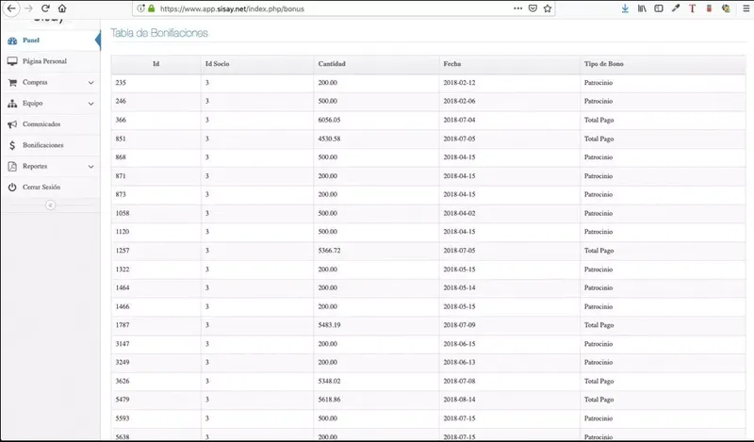The height and width of the screenshot is (442, 754).
Task: Open the Firefox hamburger menu
Action: click(746, 8)
